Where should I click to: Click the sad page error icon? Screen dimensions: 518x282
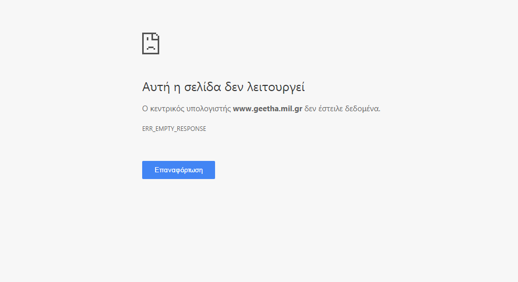pos(150,43)
